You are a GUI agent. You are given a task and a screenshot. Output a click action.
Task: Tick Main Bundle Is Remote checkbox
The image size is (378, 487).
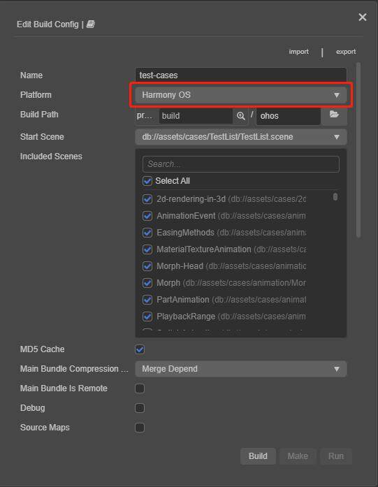tap(140, 388)
